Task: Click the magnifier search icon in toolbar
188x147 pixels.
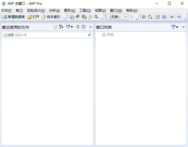Action: (96, 17)
